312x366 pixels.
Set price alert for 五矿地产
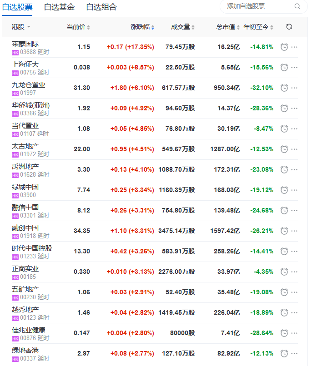(x=284, y=292)
